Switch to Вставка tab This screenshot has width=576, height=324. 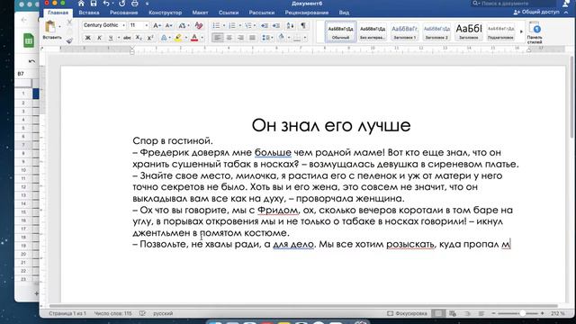point(89,13)
